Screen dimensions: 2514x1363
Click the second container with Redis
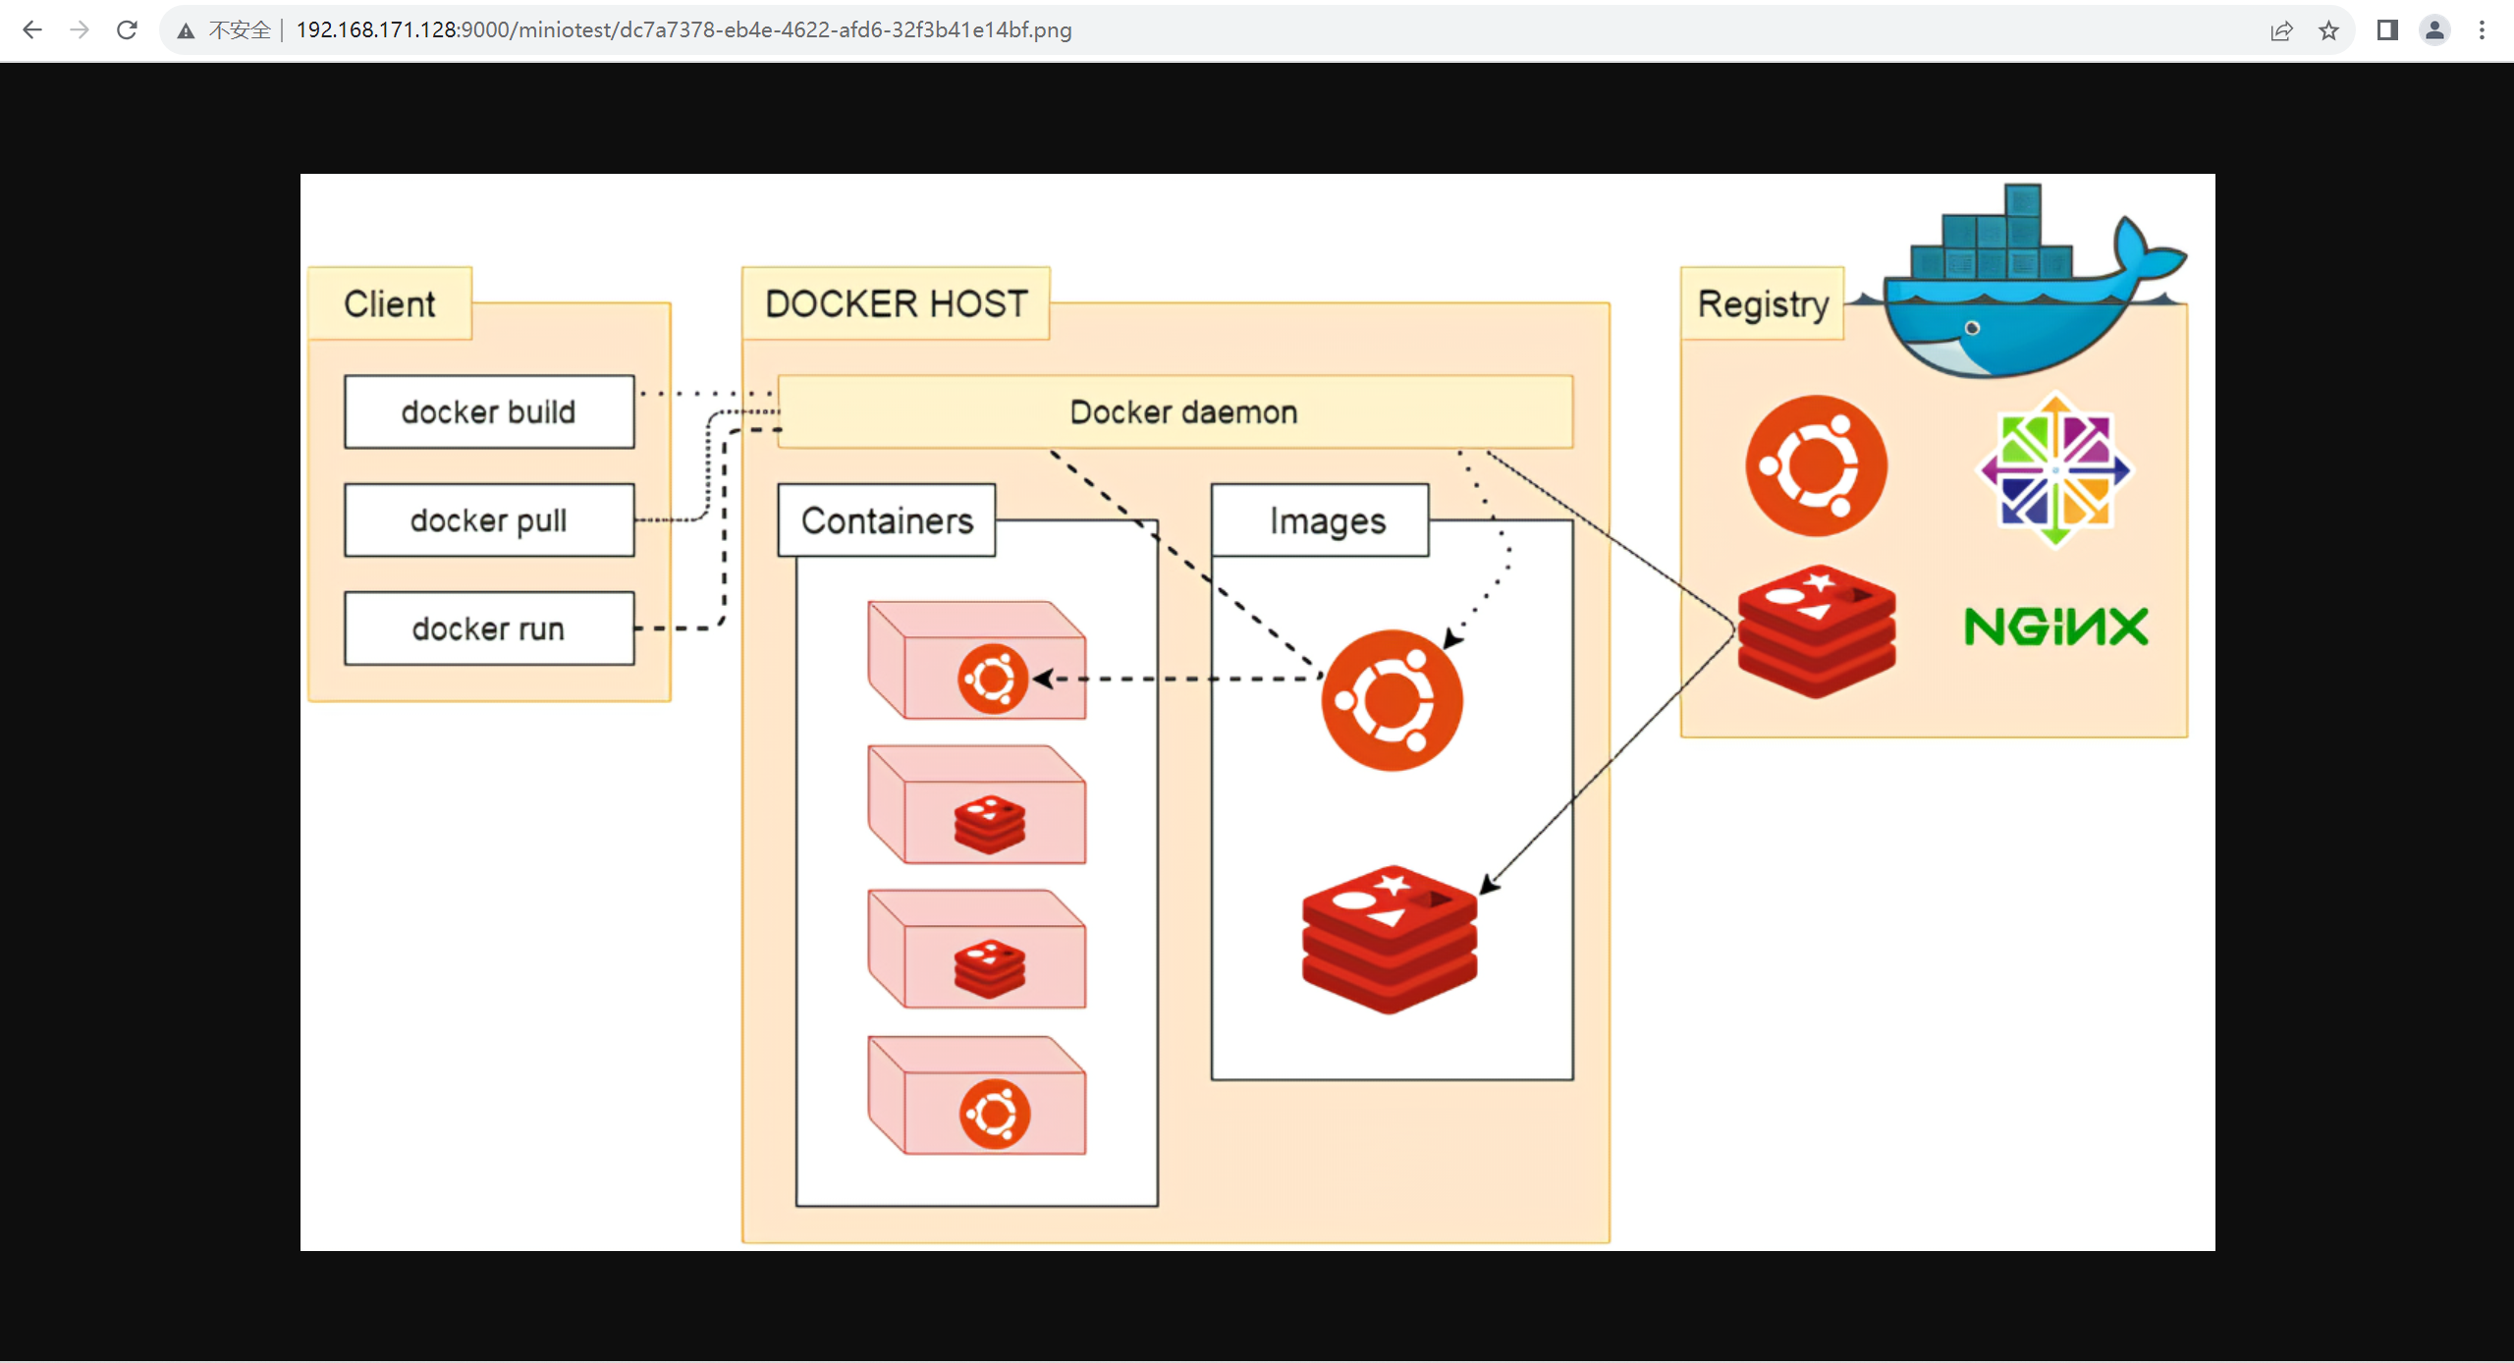[977, 804]
